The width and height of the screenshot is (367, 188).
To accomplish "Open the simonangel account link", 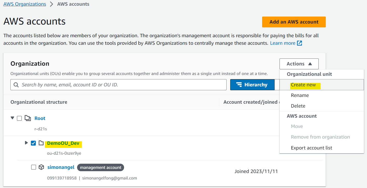I will (61, 168).
